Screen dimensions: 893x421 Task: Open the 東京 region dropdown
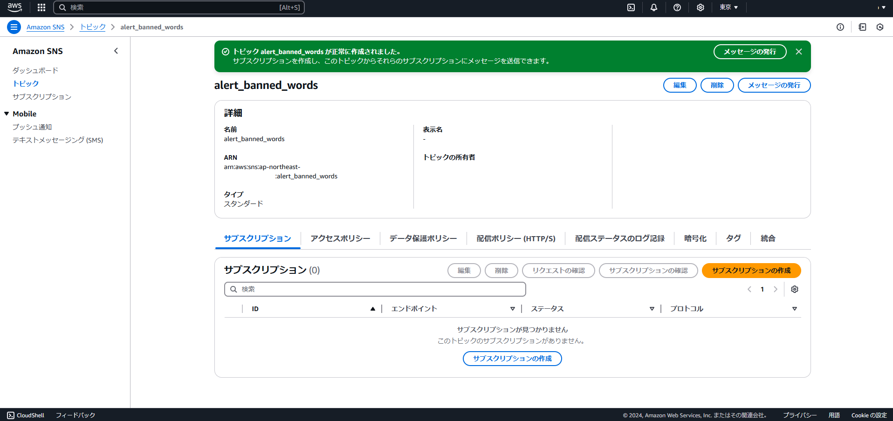728,7
